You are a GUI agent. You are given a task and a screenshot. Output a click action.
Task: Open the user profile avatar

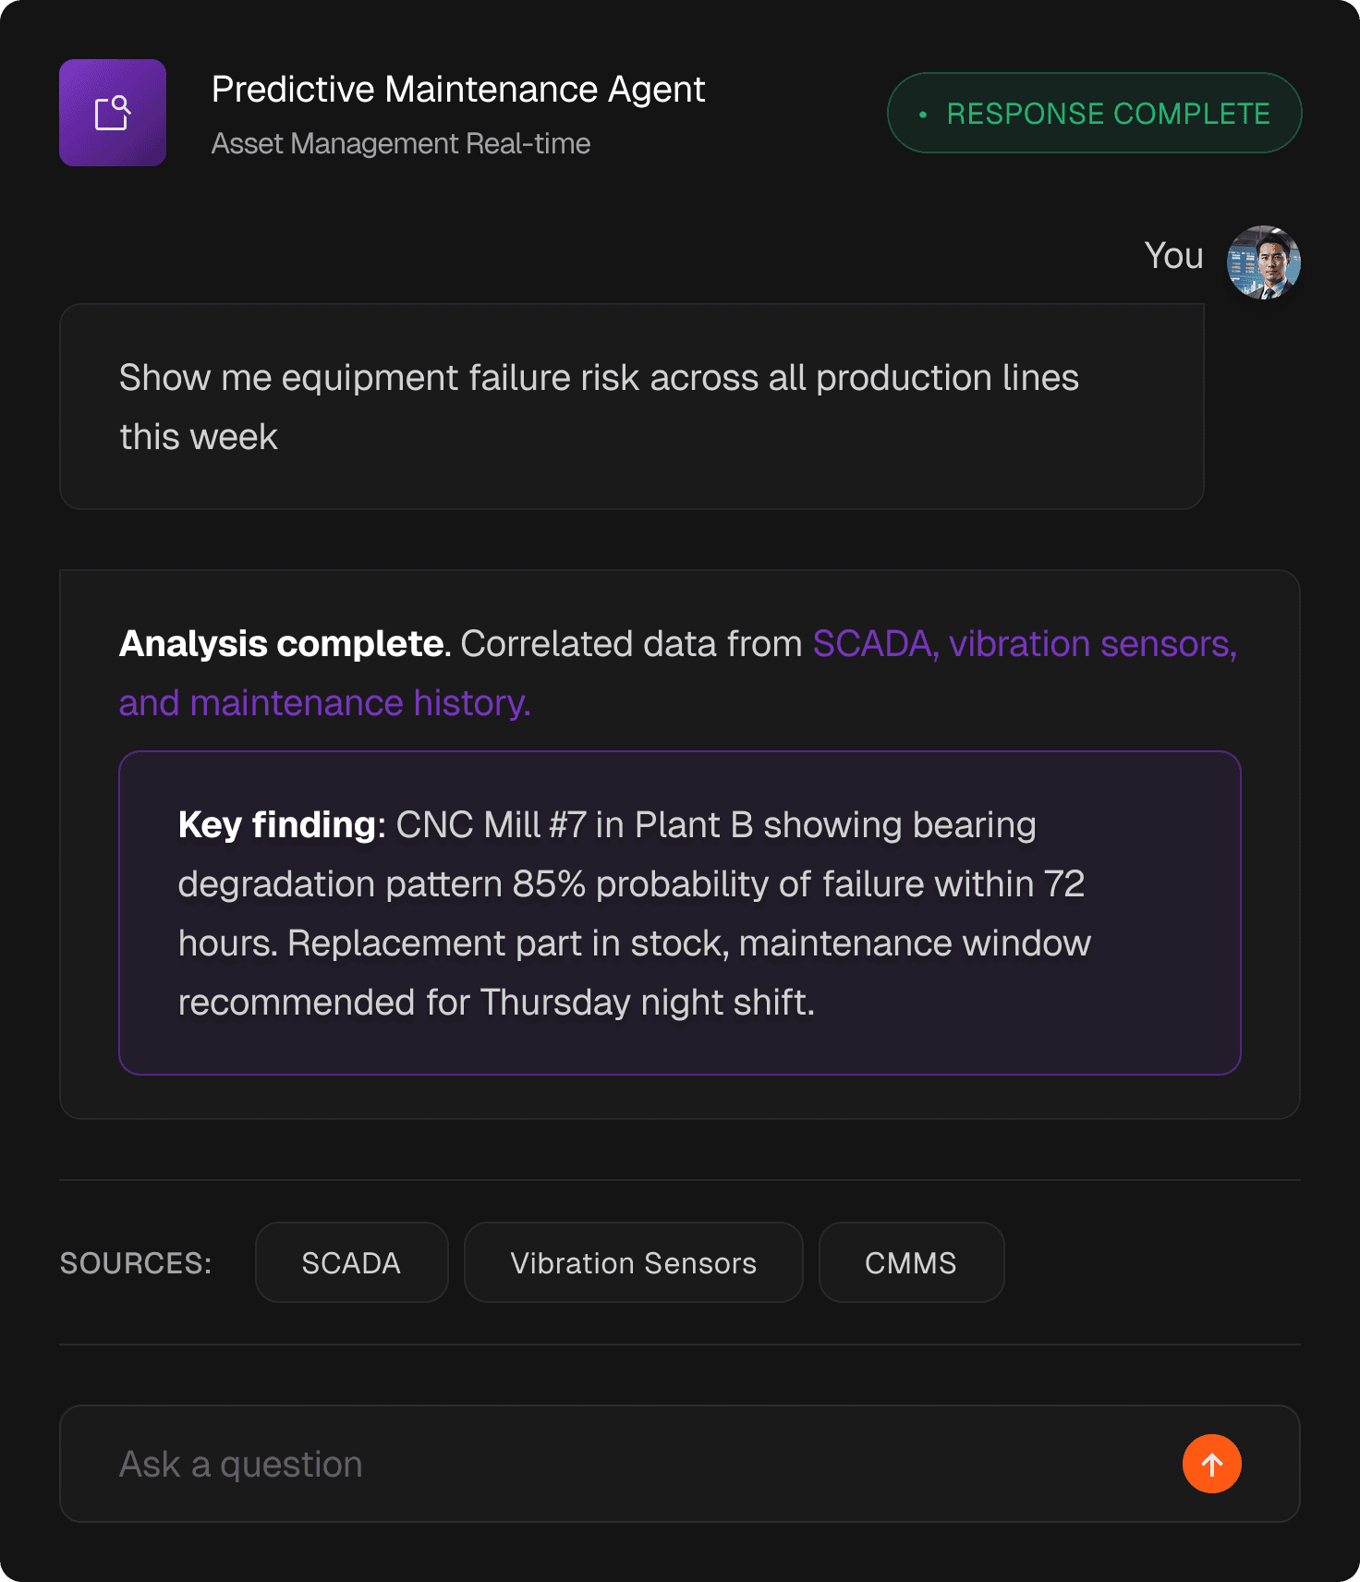click(1263, 262)
